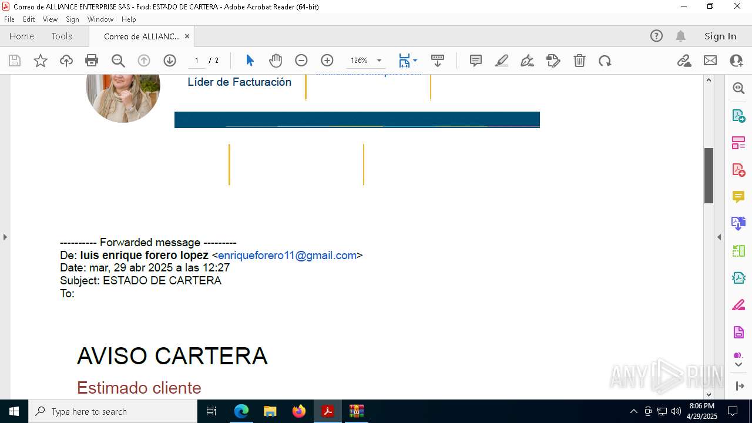Open the find text magnifier tool
The image size is (752, 423).
point(118,61)
